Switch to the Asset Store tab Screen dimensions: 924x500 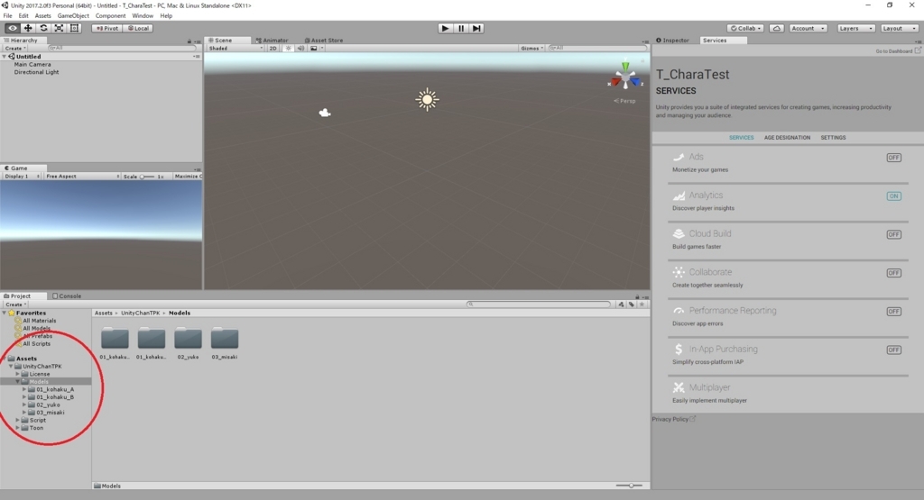pos(324,41)
